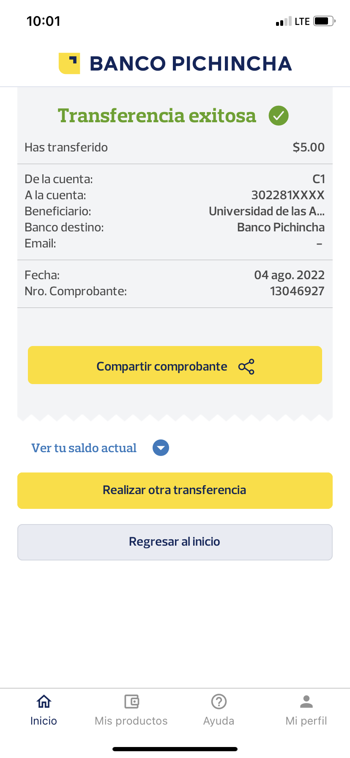Tap the Inicio home icon

tap(44, 701)
